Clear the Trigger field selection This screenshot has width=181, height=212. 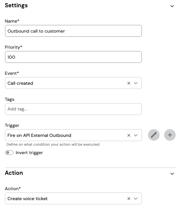tap(129, 135)
